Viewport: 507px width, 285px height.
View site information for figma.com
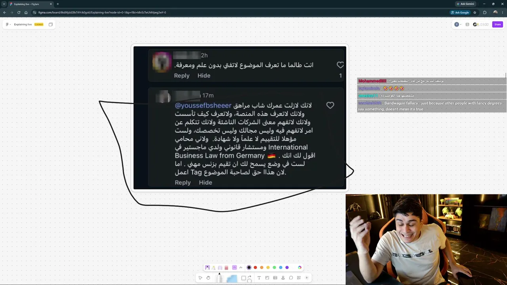click(35, 12)
